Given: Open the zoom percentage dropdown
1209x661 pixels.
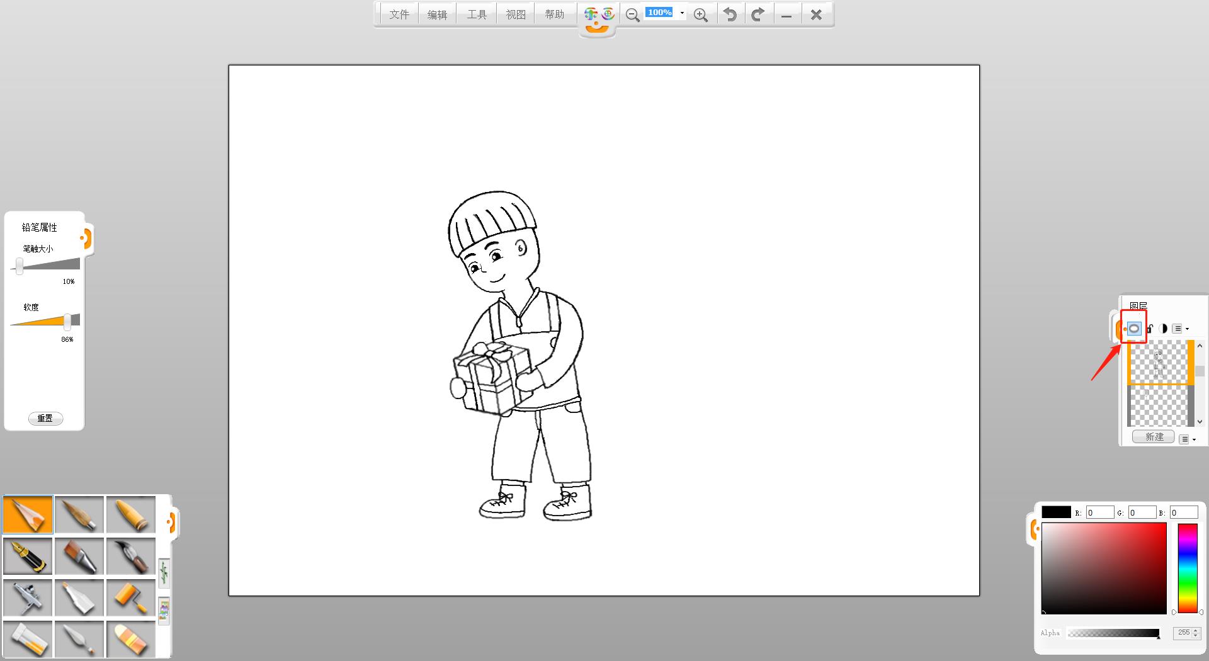Looking at the screenshot, I should point(682,13).
